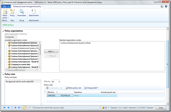Click scroll-down arrow of available nodes list
Image resolution: width=171 pixels, height=112 pixels.
pos(40,67)
